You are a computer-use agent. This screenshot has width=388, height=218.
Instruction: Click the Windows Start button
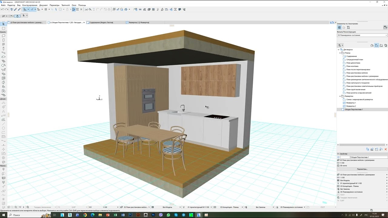coord(3,215)
